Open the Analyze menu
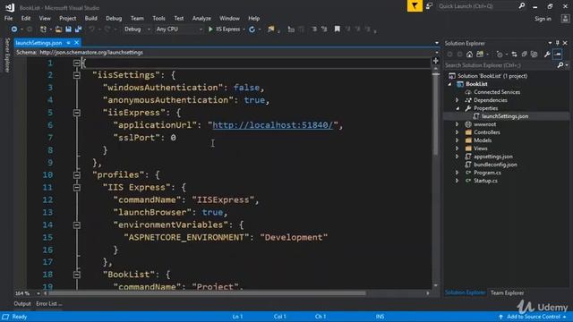 click(201, 18)
